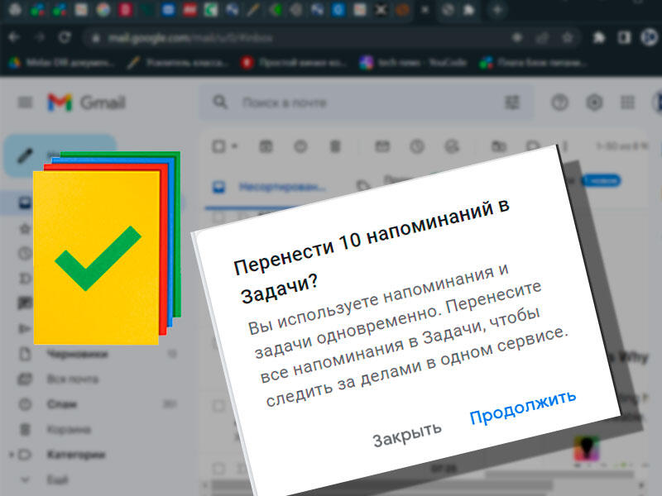Click the Add to Tasks toolbar icon
Screen dimensions: 662x496
click(452, 146)
